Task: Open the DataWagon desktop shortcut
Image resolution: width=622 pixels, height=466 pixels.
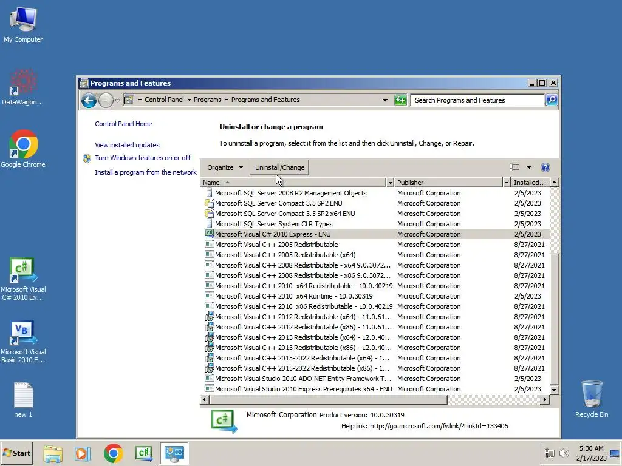Action: (23, 87)
